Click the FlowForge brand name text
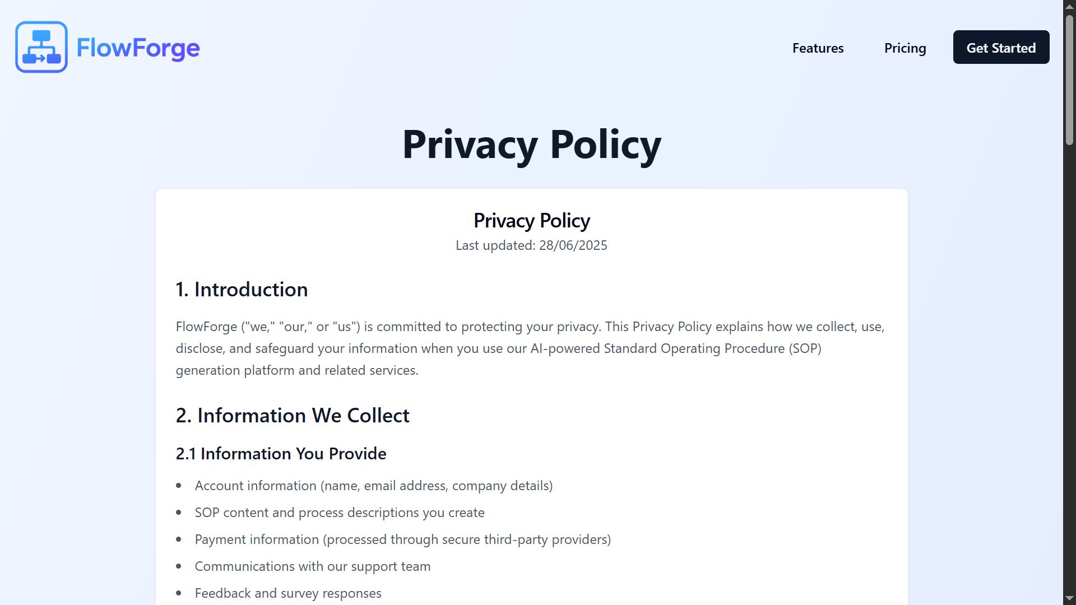Screen dimensions: 1076x605 coord(138,48)
